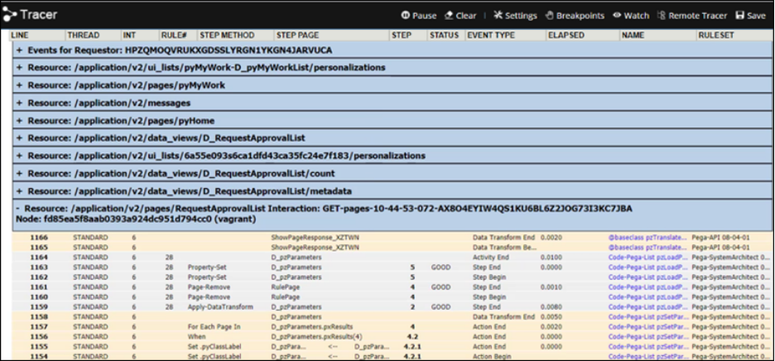Select line number 1160
775x361 pixels.
click(39, 296)
